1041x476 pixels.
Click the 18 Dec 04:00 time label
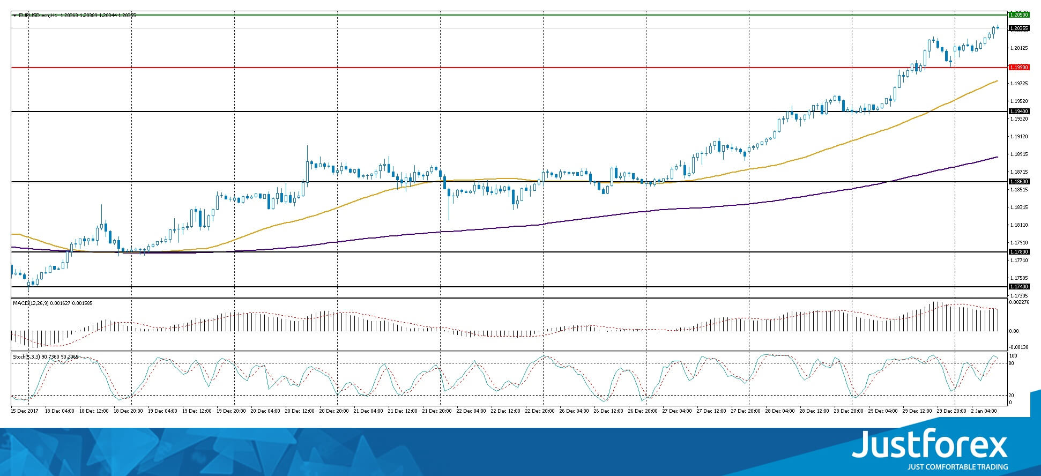(60, 411)
